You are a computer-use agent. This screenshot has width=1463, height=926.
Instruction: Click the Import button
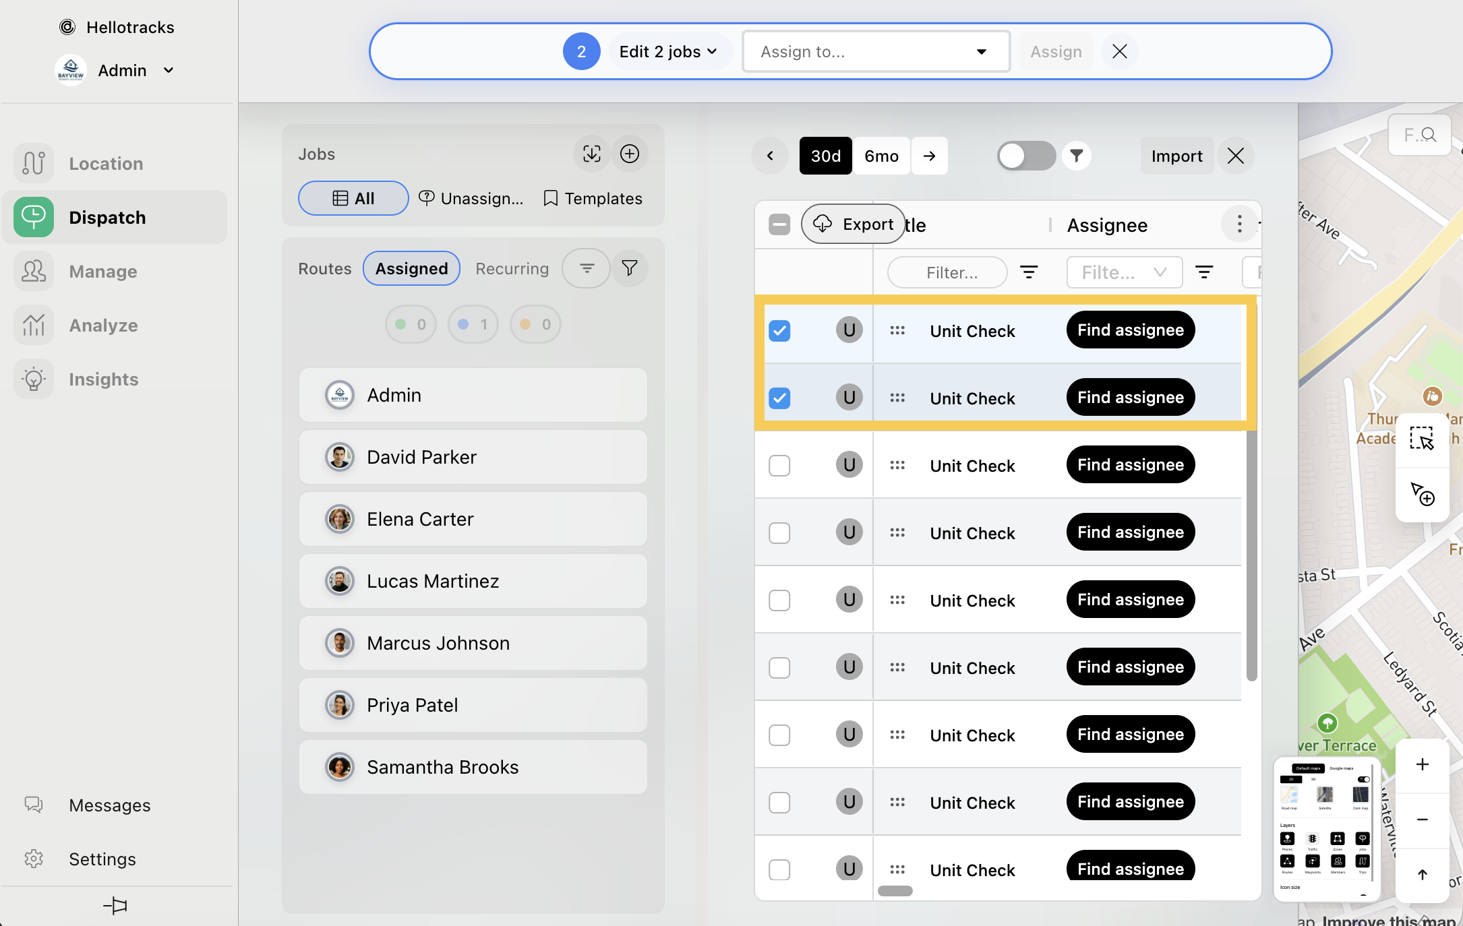tap(1176, 156)
